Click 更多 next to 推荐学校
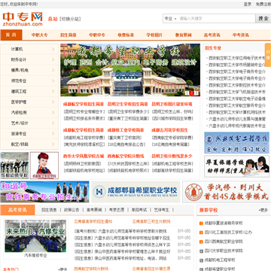The image size is (271, 271). [263, 210]
